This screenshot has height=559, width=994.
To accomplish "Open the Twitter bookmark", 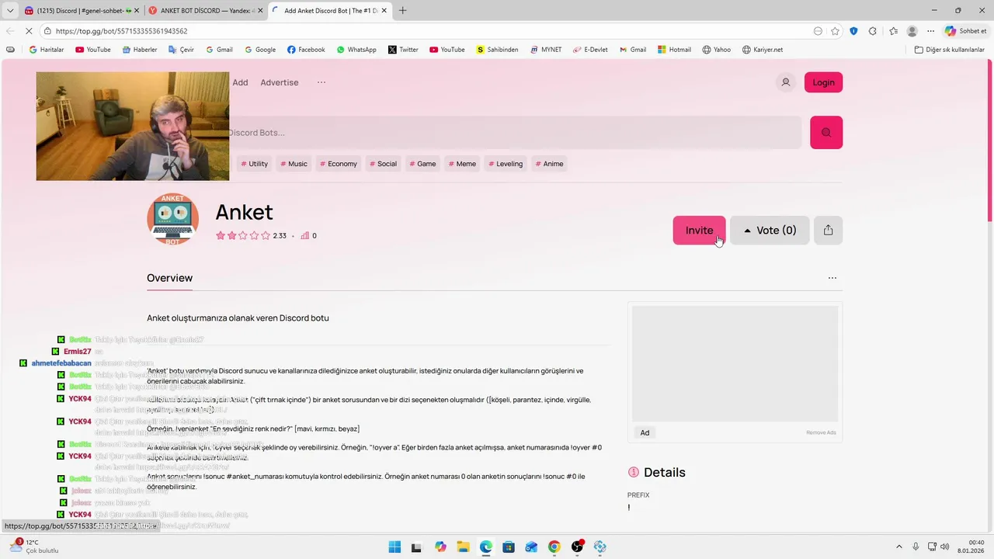I will pos(403,50).
